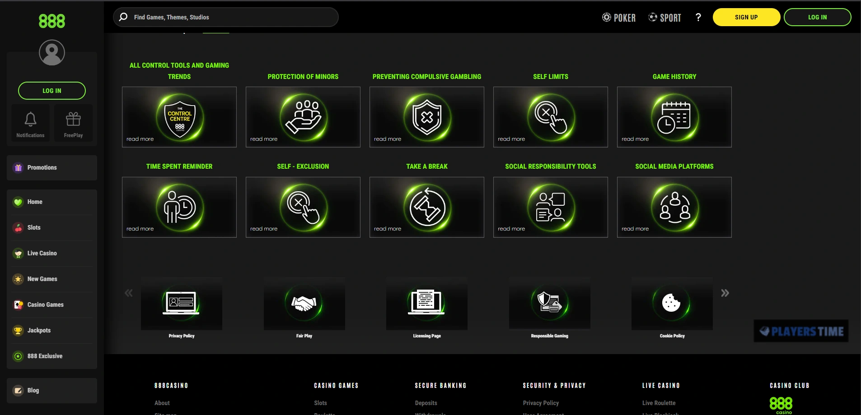The height and width of the screenshot is (415, 861).
Task: Open Responsible Gaming shield icon
Action: point(550,303)
